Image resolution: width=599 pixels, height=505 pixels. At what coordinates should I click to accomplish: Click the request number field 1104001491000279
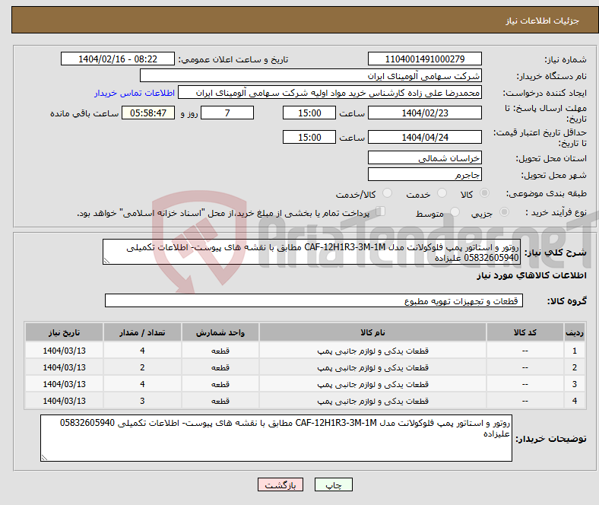coord(424,59)
